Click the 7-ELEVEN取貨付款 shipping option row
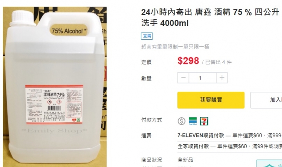282x167 pixels. [x=230, y=135]
